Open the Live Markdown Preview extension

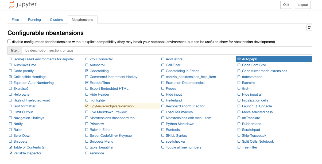[108, 112]
